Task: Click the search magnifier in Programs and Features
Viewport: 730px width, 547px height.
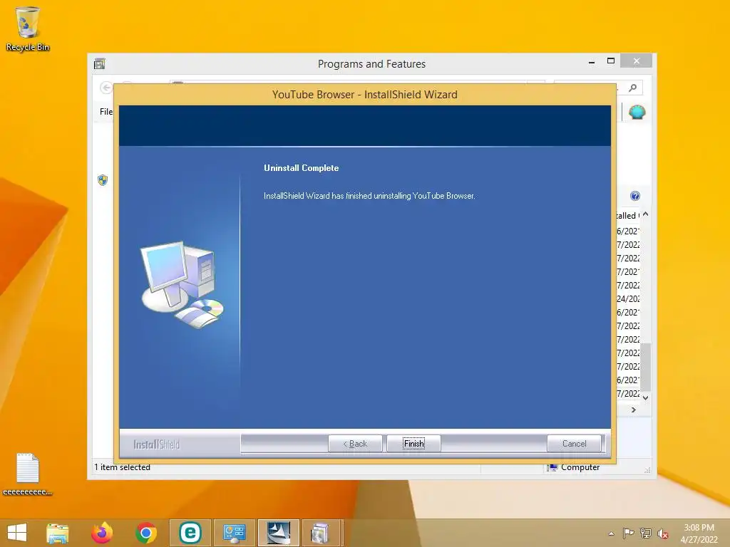Action: tap(633, 88)
